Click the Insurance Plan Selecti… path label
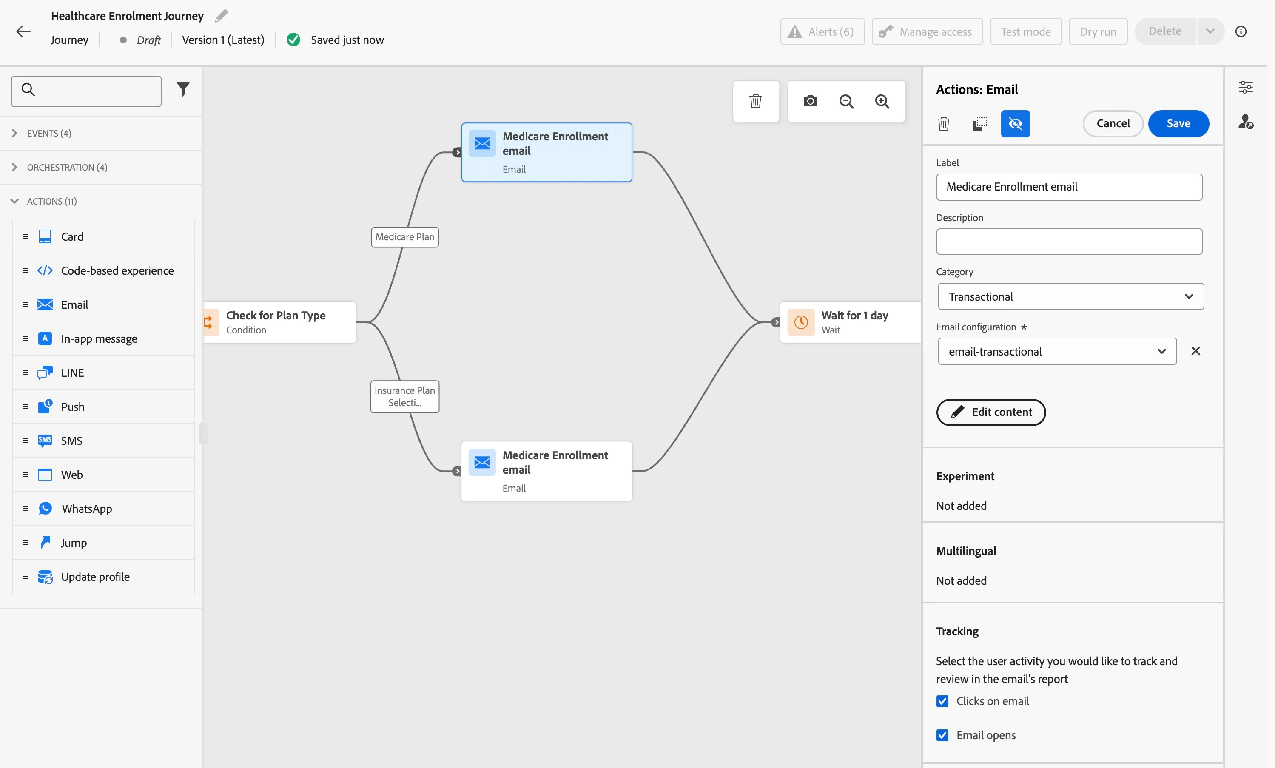The image size is (1275, 768). point(404,397)
